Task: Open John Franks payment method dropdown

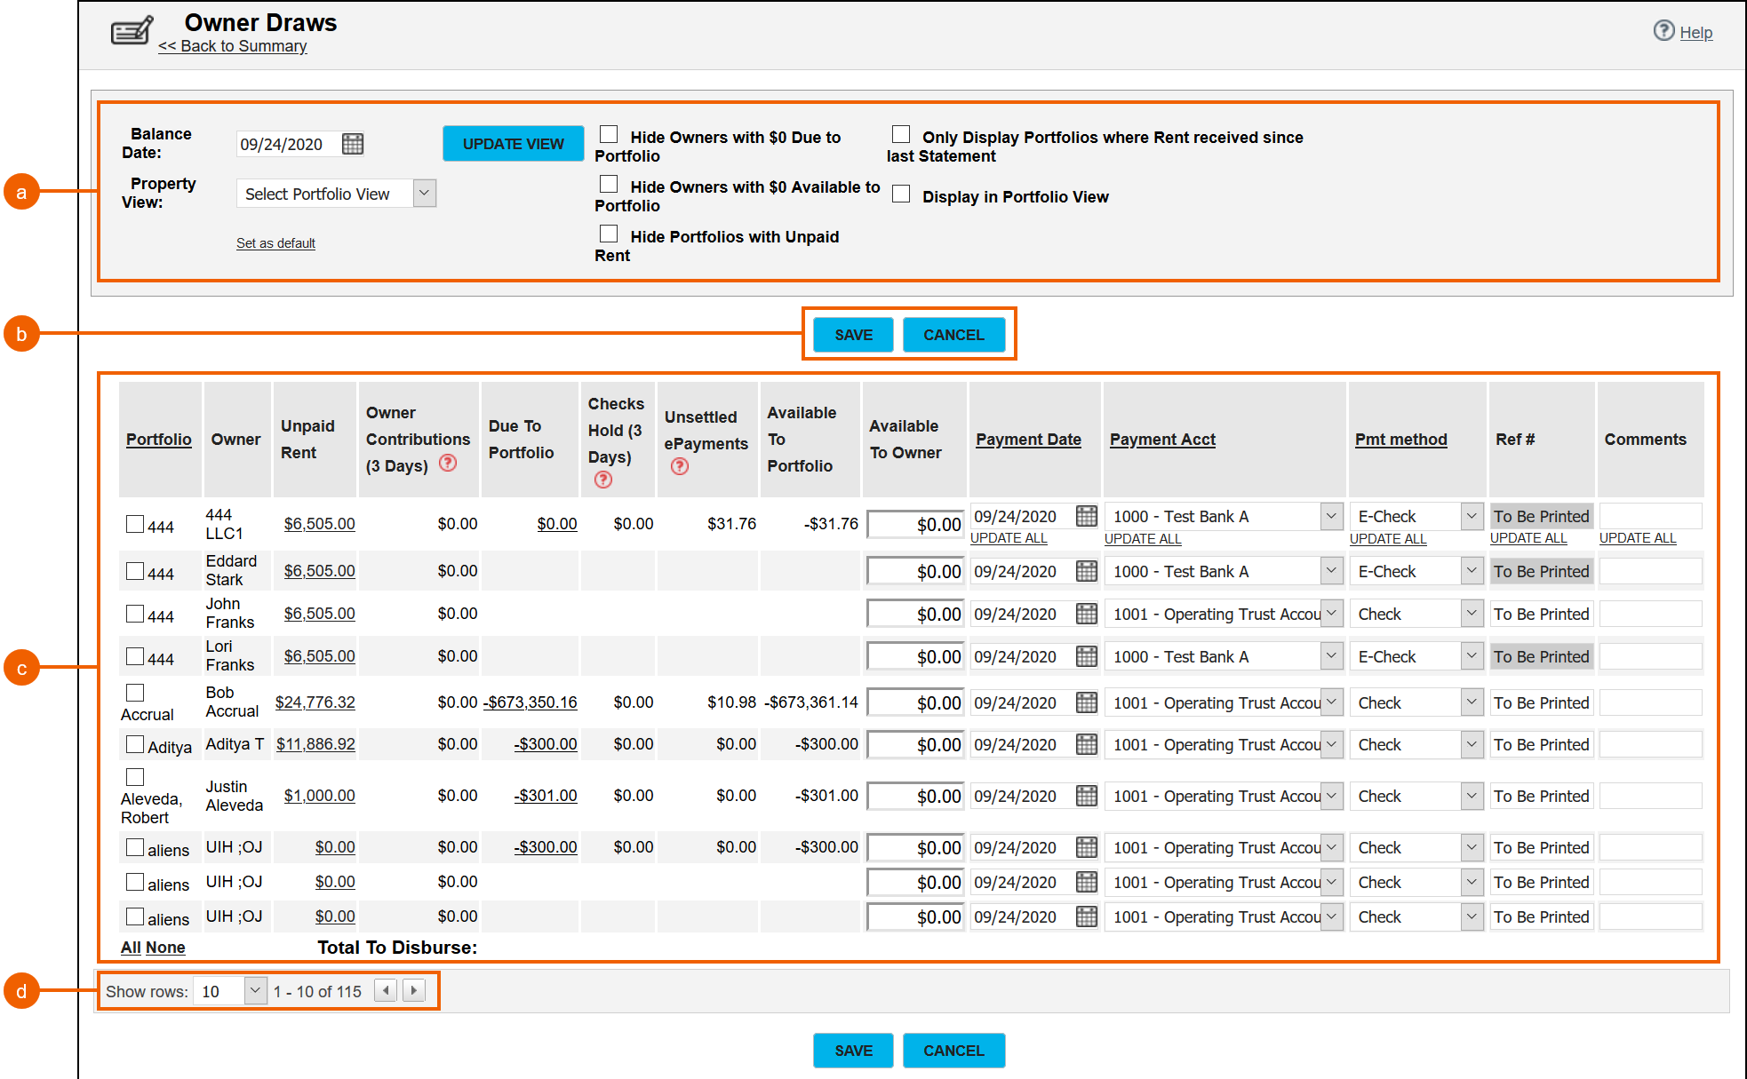Action: point(1472,614)
